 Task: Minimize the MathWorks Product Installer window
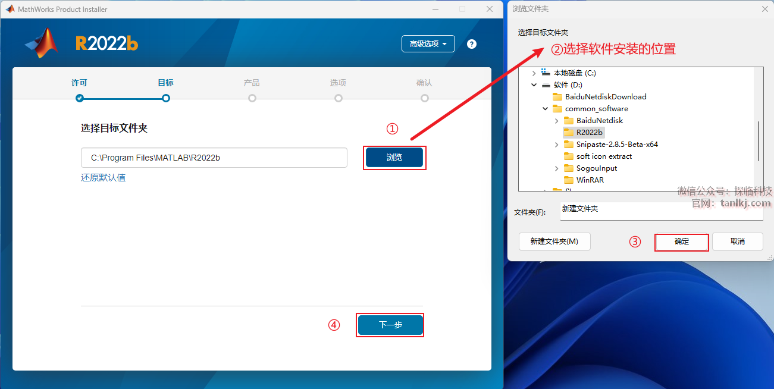435,9
